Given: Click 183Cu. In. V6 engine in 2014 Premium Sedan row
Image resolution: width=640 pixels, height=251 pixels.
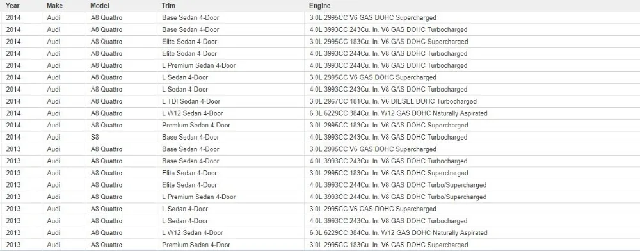Looking at the screenshot, I should pyautogui.click(x=388, y=125).
